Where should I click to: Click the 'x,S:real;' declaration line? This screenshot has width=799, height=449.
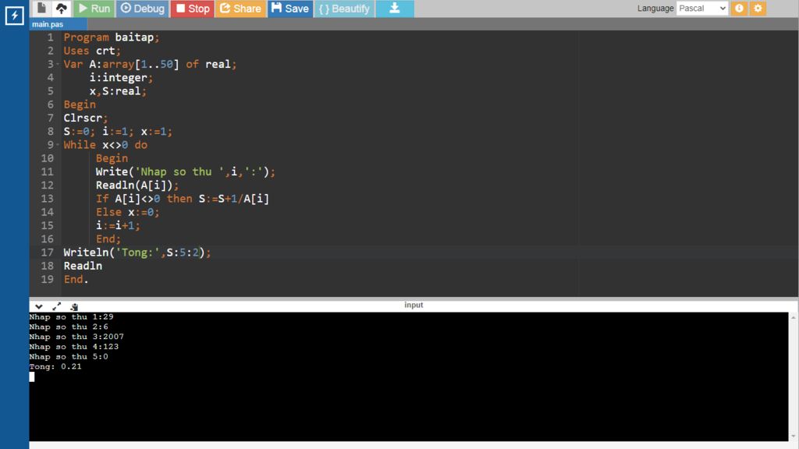tap(118, 91)
